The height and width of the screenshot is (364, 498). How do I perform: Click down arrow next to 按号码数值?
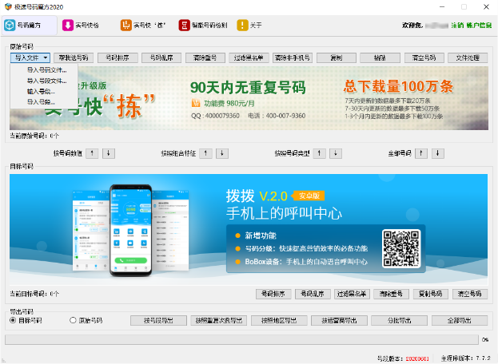click(x=108, y=153)
